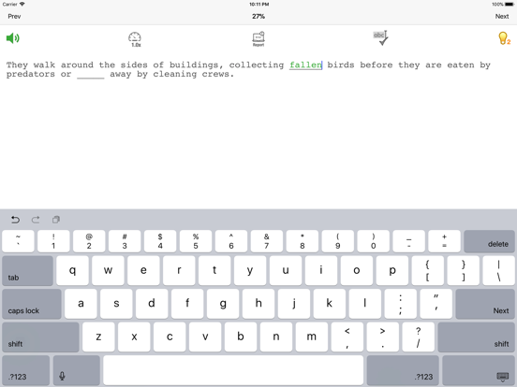The height and width of the screenshot is (387, 517).
Task: Tap the tilde backtick key
Action: pyautogui.click(x=18, y=241)
